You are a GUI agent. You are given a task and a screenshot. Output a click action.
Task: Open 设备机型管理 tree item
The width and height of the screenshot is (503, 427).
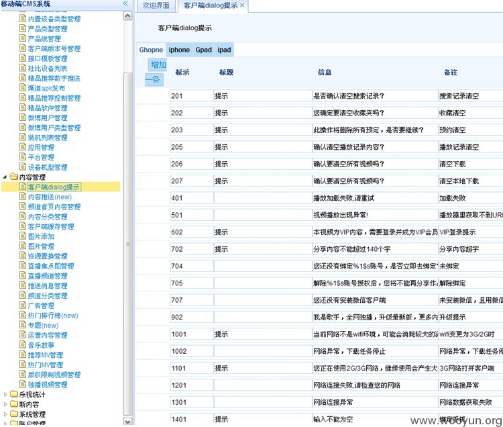[48, 167]
